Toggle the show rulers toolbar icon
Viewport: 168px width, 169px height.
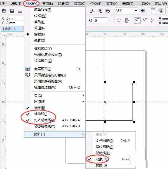click(153, 11)
